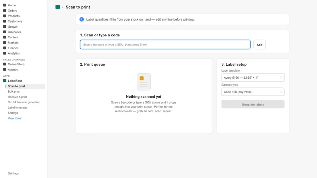Click the '1. Scan or type a code' heading
317x178 pixels.
tap(100, 35)
